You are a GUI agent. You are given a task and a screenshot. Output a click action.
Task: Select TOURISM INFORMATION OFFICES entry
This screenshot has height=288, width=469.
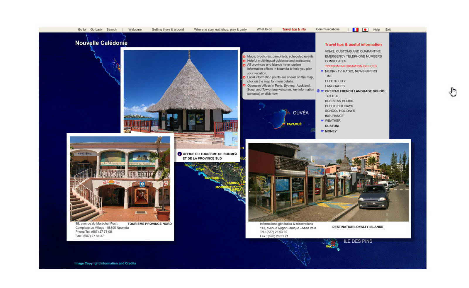tap(351, 66)
